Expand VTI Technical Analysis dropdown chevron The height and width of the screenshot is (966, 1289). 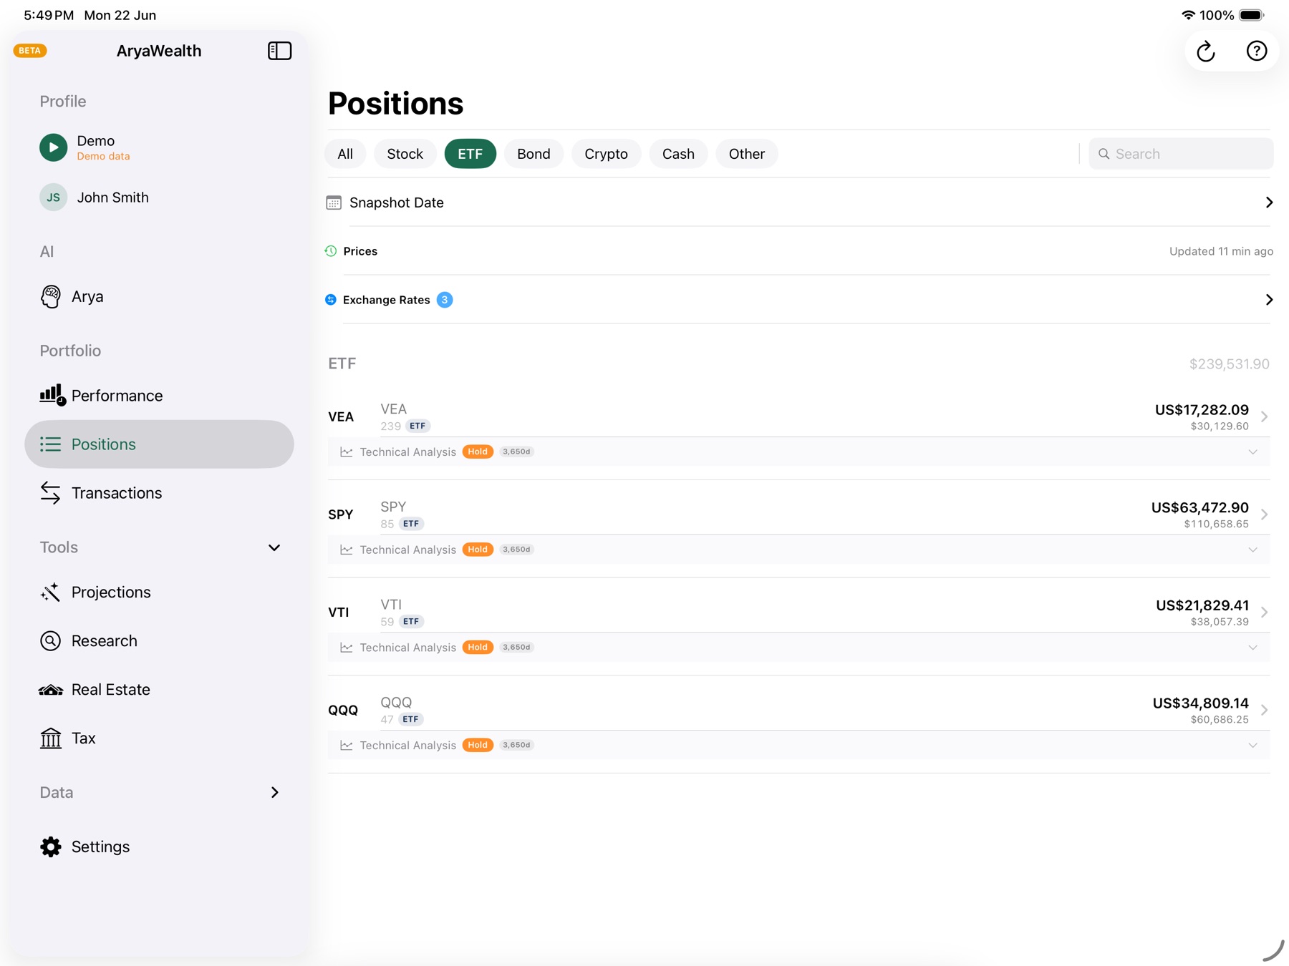1252,648
